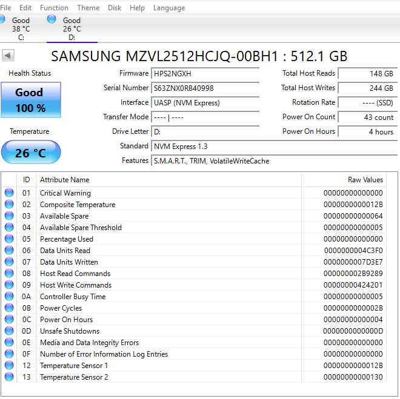
Task: Click status orb for Composite Temperature
Action: tap(9, 204)
